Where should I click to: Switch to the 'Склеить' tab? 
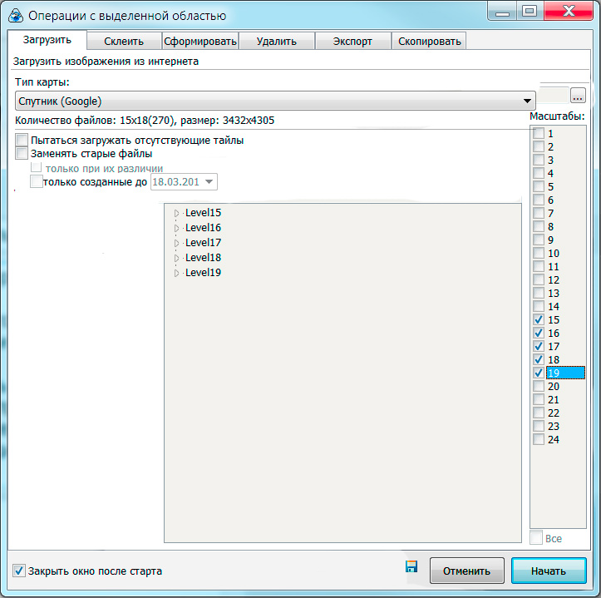click(x=124, y=41)
